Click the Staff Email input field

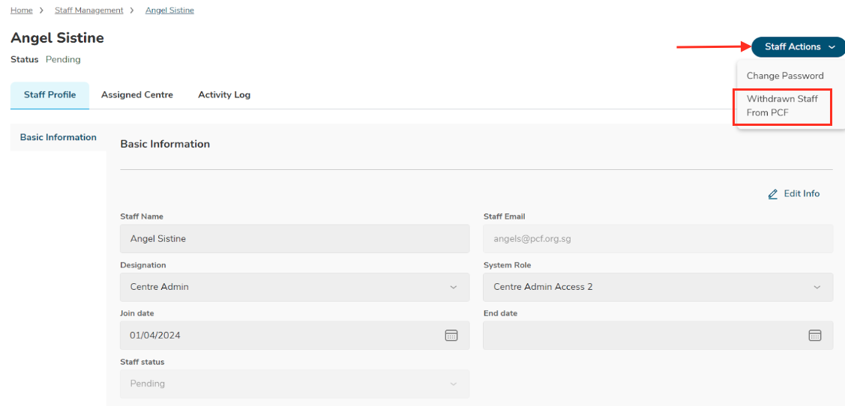pyautogui.click(x=658, y=239)
